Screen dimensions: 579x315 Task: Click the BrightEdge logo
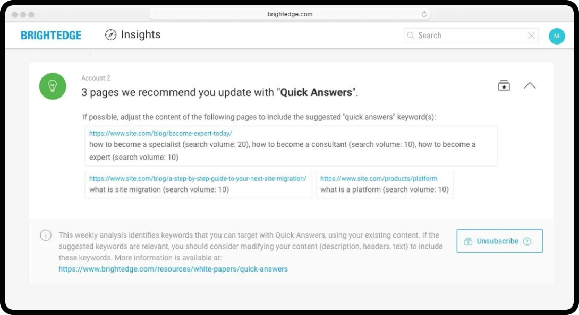51,36
